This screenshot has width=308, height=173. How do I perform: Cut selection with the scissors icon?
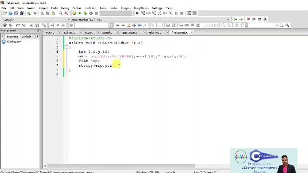click(x=42, y=13)
